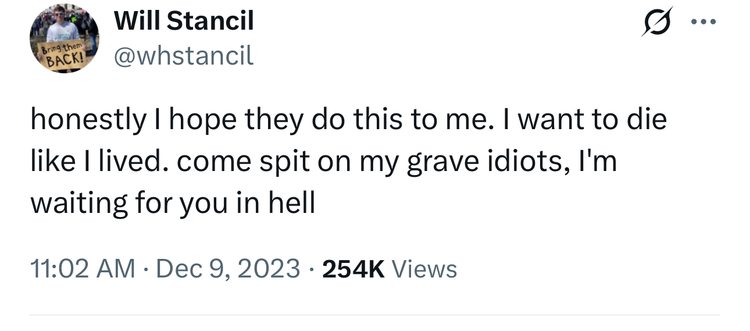Click the 254K view count

click(x=353, y=269)
